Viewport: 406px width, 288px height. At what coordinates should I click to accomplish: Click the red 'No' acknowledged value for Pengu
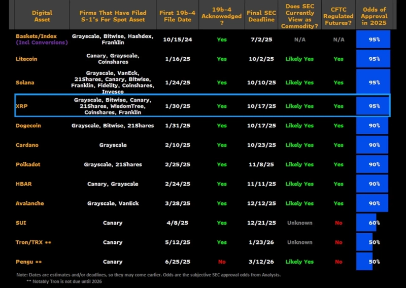click(222, 262)
